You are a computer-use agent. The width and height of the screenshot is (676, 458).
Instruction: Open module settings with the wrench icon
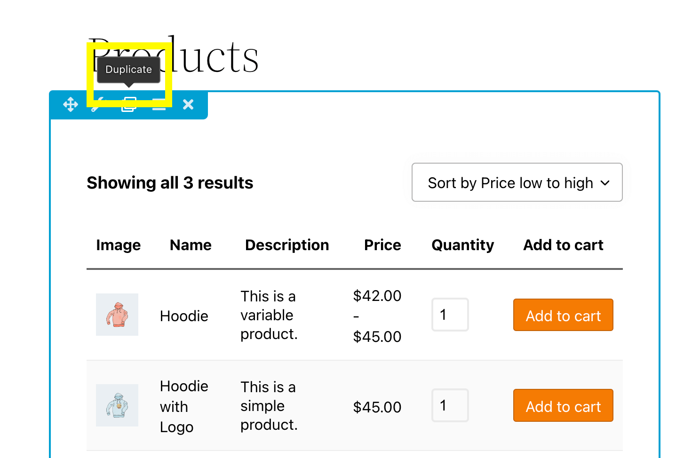pyautogui.click(x=97, y=105)
